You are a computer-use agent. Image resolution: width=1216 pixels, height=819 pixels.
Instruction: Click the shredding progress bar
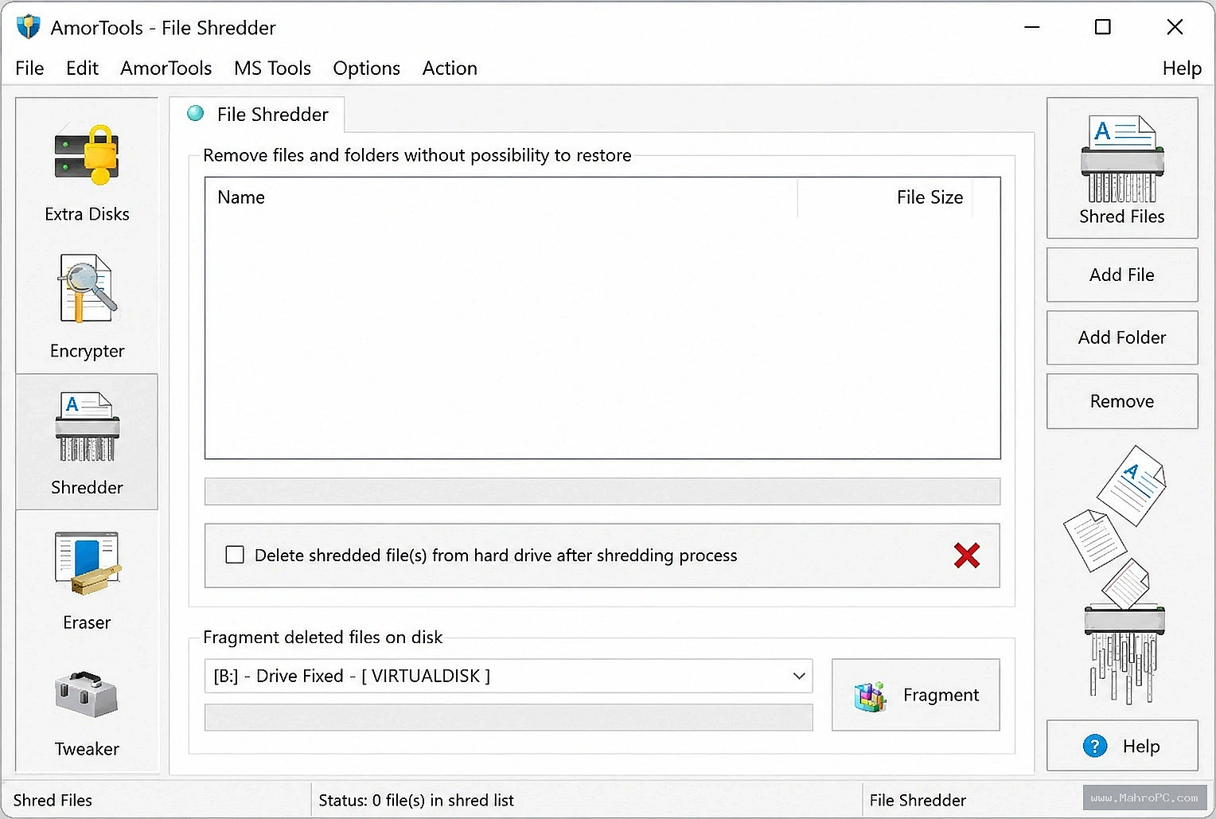coord(602,491)
